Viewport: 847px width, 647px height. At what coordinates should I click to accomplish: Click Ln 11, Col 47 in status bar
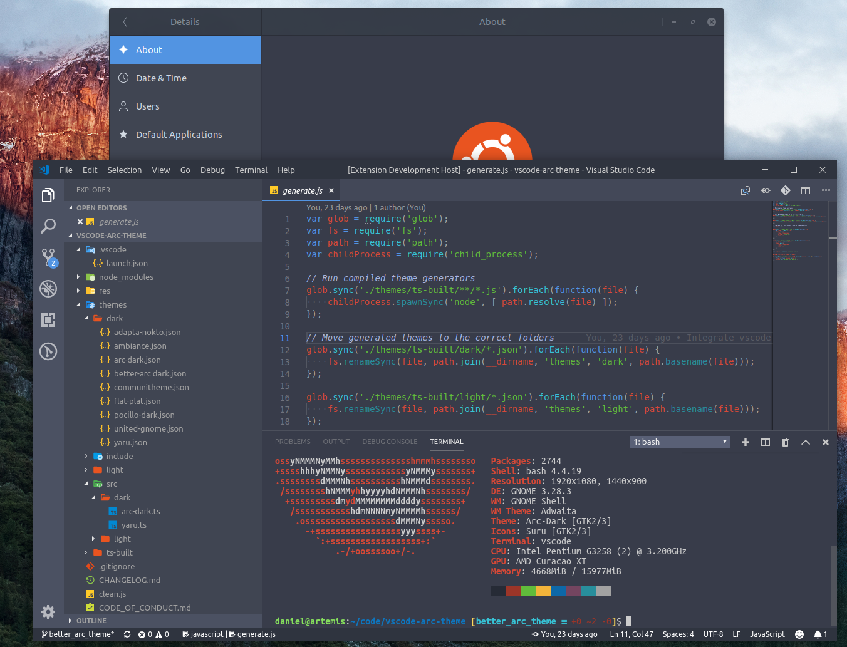tap(631, 634)
